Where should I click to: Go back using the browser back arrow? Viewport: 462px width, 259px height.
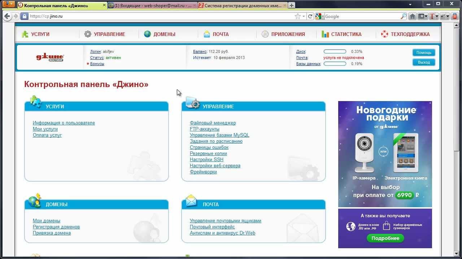(7, 16)
